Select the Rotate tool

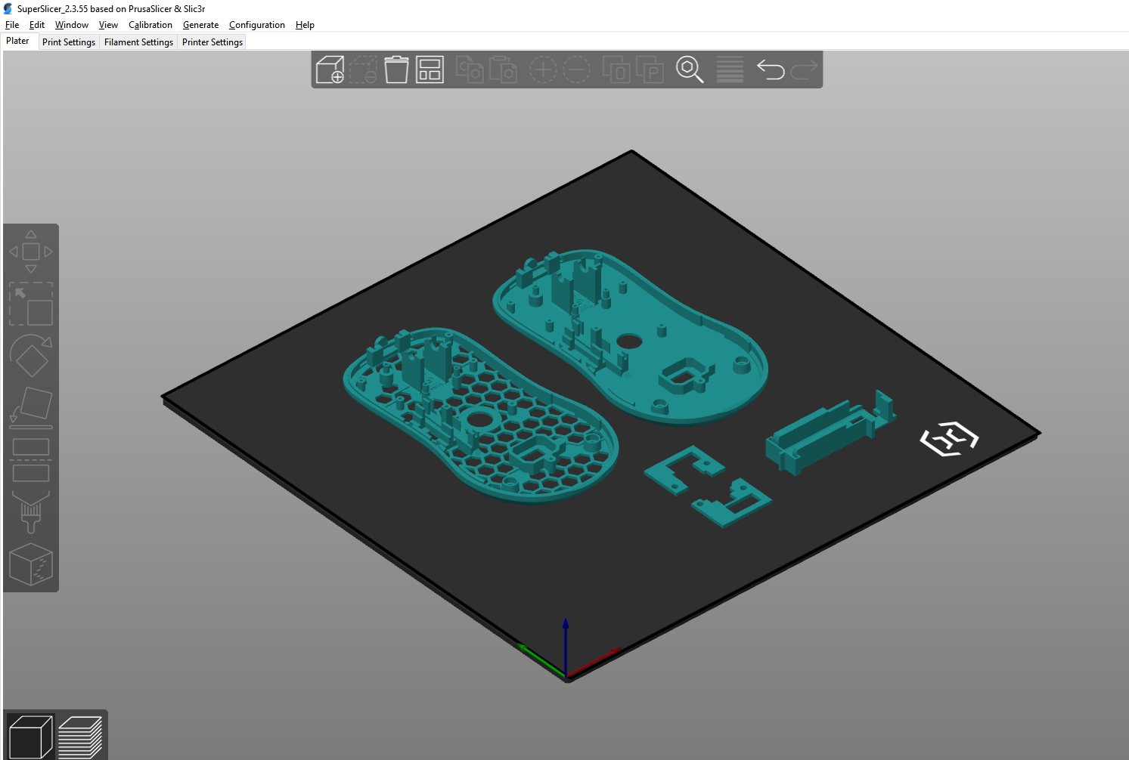[x=31, y=357]
